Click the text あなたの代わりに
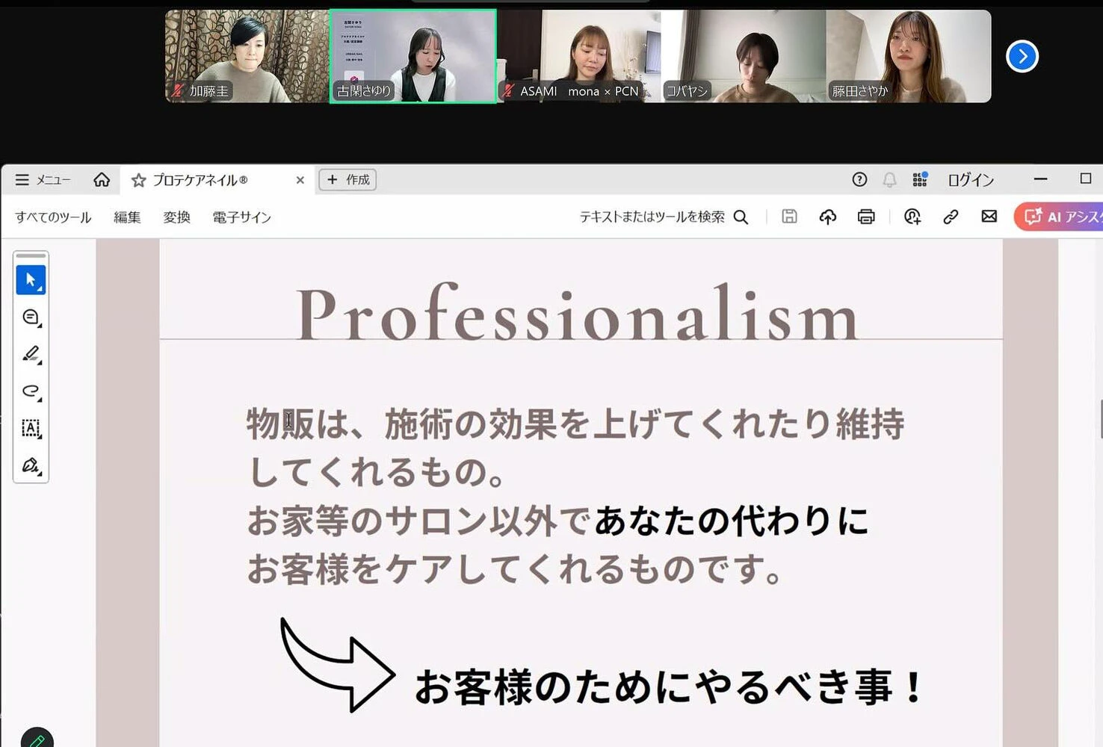The width and height of the screenshot is (1103, 747). (732, 521)
